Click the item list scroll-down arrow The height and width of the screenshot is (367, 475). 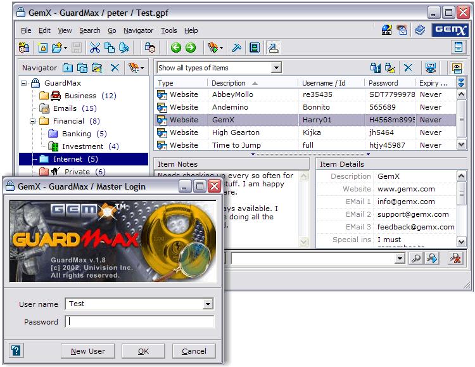[461, 145]
